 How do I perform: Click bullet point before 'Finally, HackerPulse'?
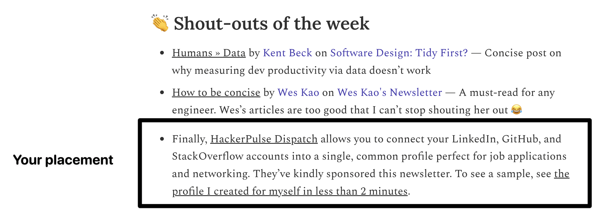(162, 139)
